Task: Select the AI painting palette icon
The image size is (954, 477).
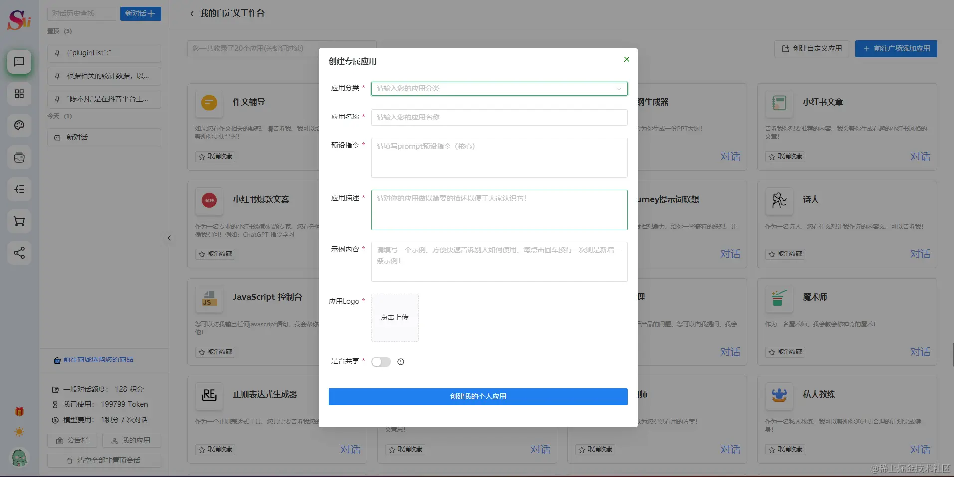Action: (19, 125)
